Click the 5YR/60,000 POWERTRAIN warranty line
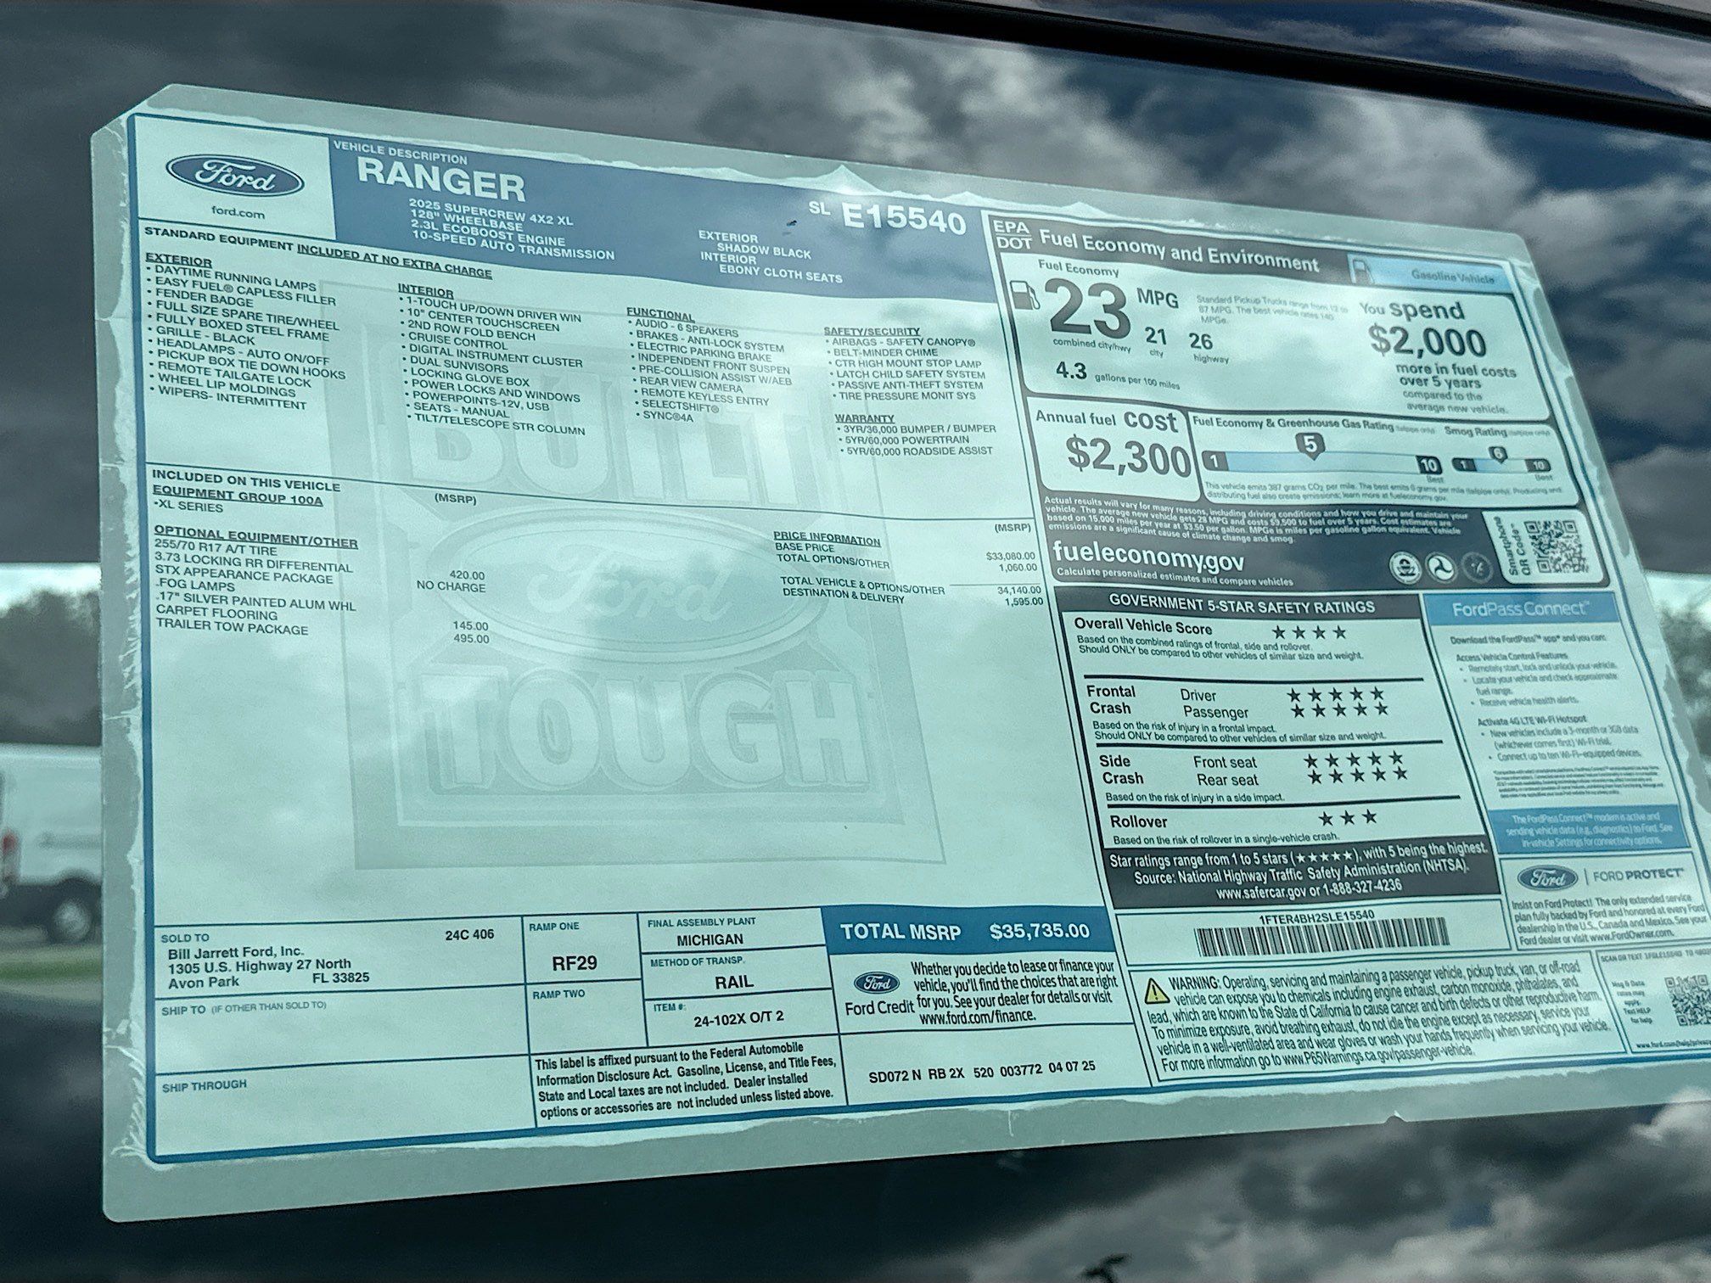 [x=906, y=440]
